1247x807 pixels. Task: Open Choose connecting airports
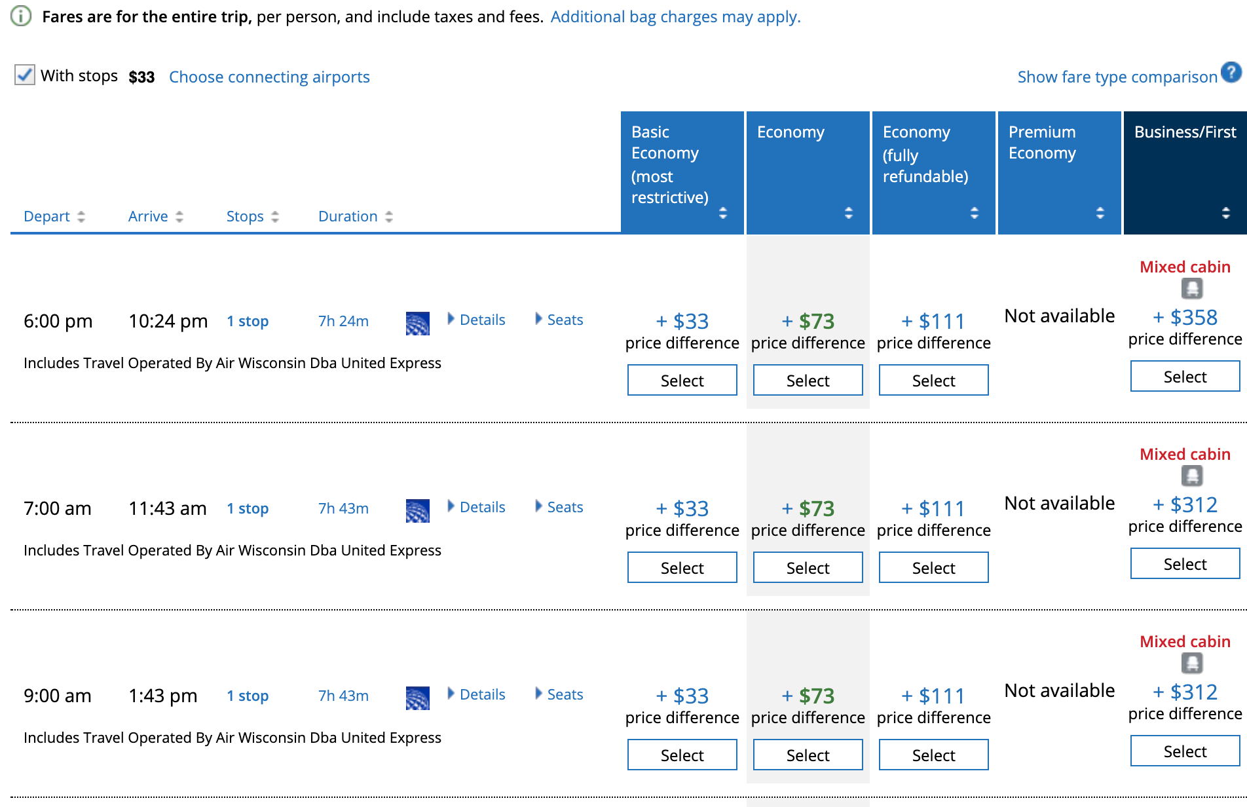pyautogui.click(x=269, y=77)
